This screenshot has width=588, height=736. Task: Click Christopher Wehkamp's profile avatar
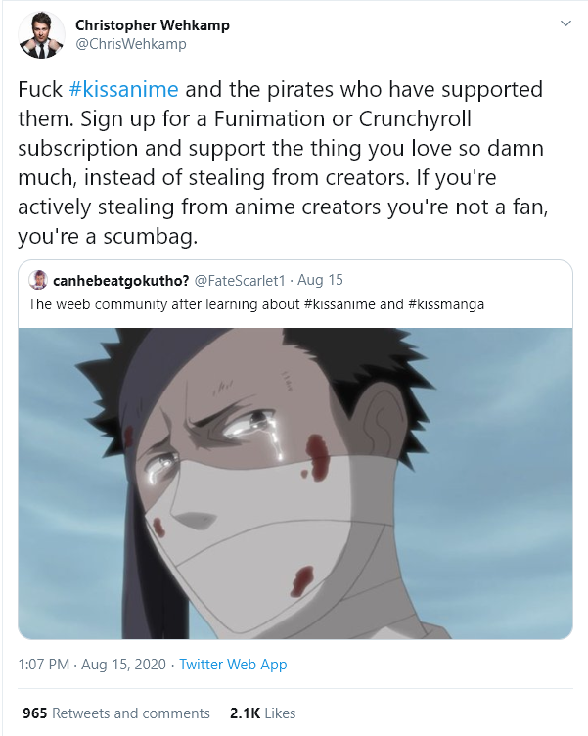tap(39, 34)
